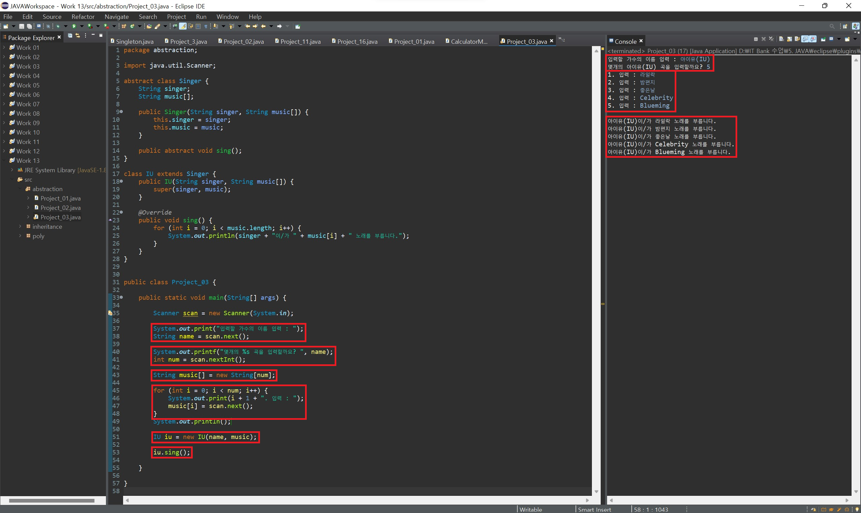Toggle Scroll Lock in Console toolbar

[x=789, y=39]
